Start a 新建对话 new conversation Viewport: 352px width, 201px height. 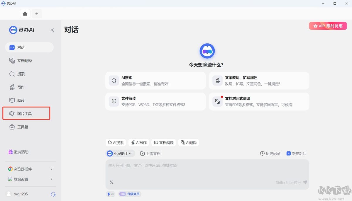(296, 153)
